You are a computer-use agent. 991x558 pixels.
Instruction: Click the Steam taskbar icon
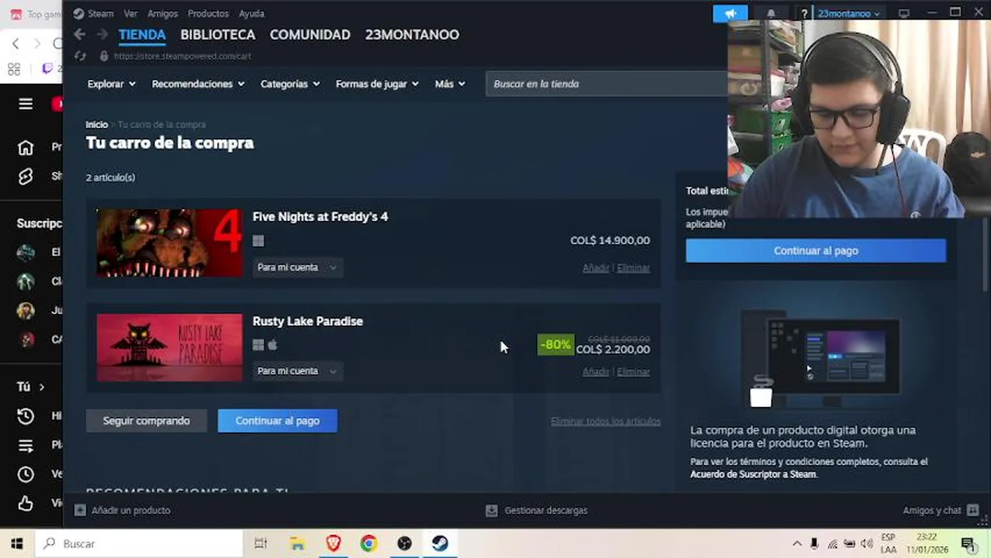(x=440, y=543)
